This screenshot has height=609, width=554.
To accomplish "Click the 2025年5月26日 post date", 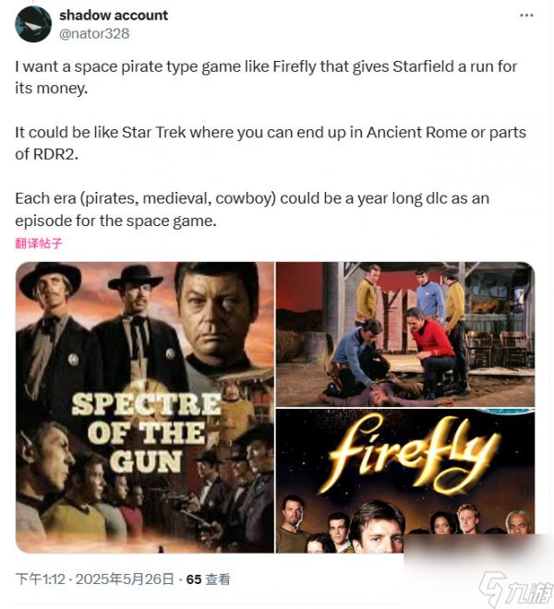I will click(125, 579).
